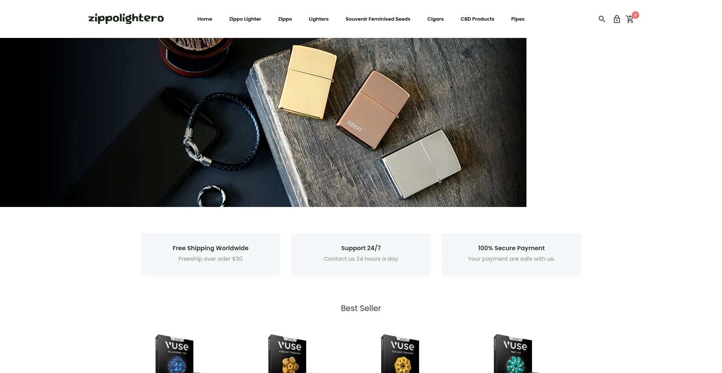The height and width of the screenshot is (373, 722).
Task: Click the account lock icon
Action: pyautogui.click(x=617, y=19)
